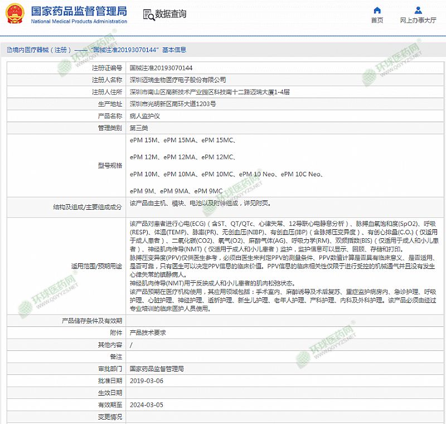446x424 pixels.
Task: Open the 数据查询 text link
Action: [x=171, y=15]
